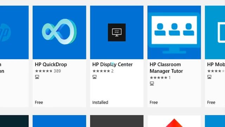Image resolution: width=225 pixels, height=127 pixels.
Task: Click the PC device icon under HP Mob app
Action: 210,77
